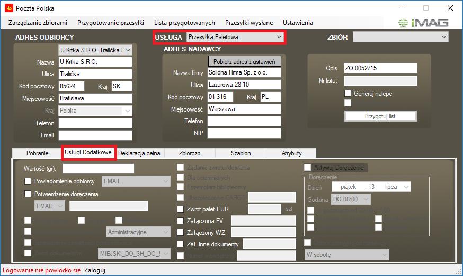Click the Przygotuj list button
This screenshot has height=276, width=463.
click(x=380, y=116)
